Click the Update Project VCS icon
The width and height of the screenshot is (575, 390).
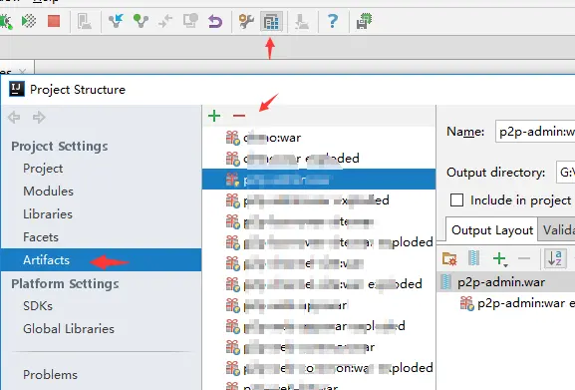click(x=116, y=21)
